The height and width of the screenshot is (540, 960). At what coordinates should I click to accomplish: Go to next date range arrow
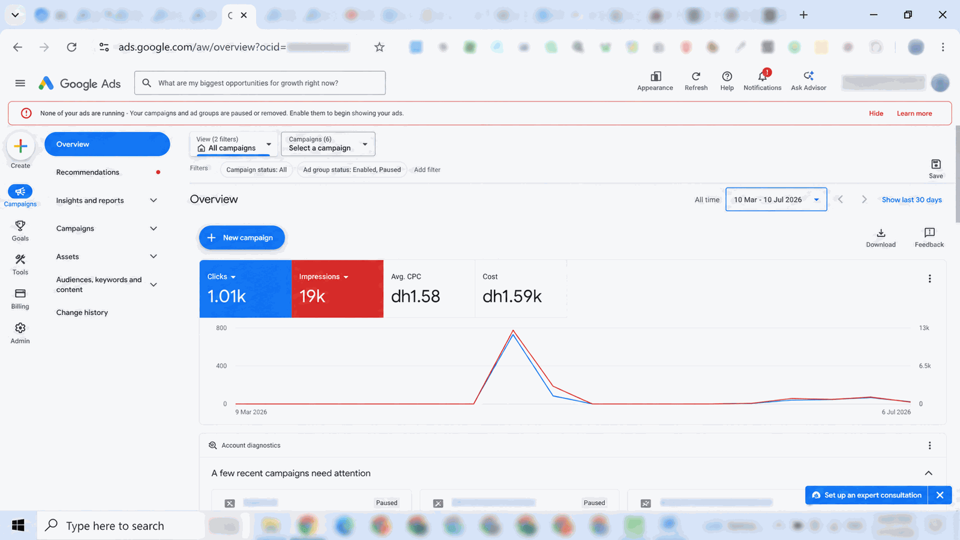click(x=864, y=199)
